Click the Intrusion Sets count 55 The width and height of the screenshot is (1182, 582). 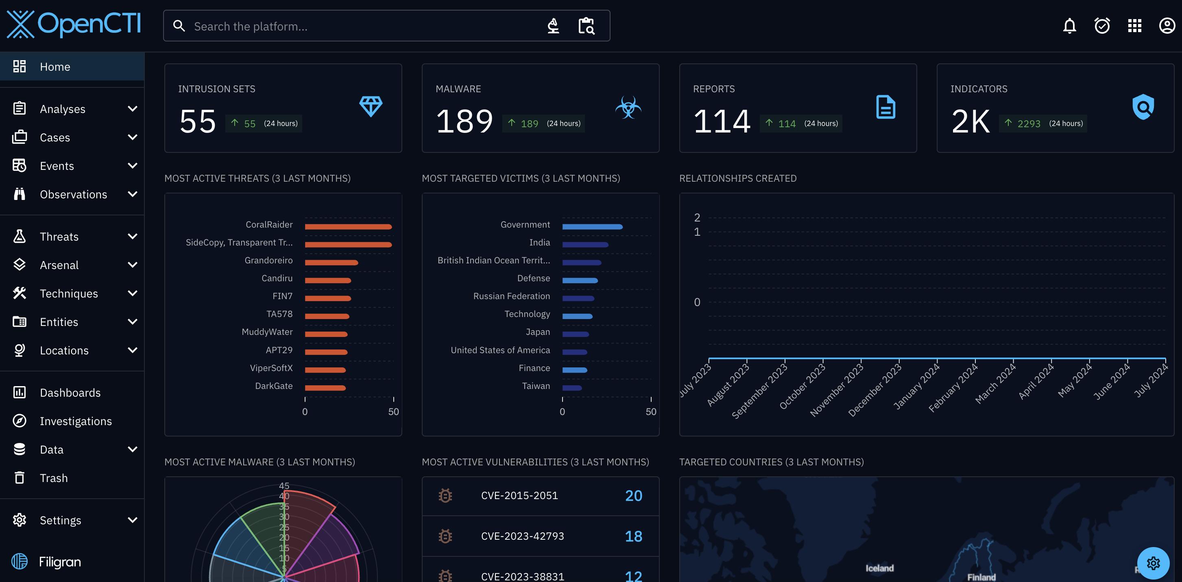point(198,122)
